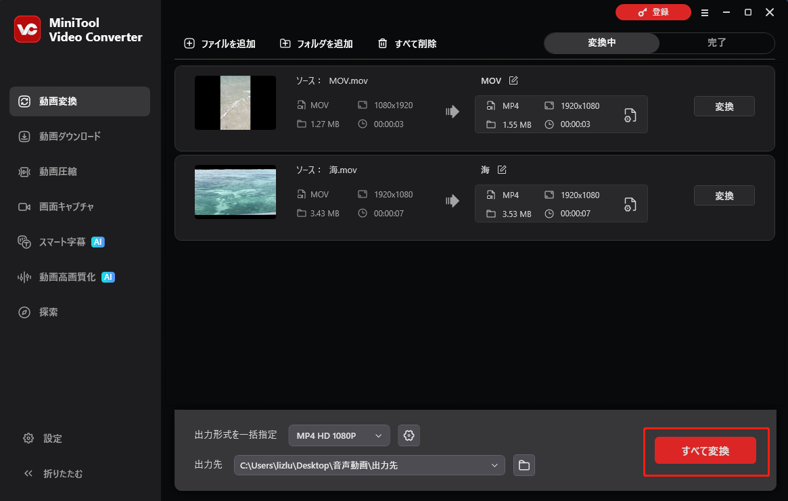Maximize the application window
788x501 pixels.
pyautogui.click(x=748, y=12)
